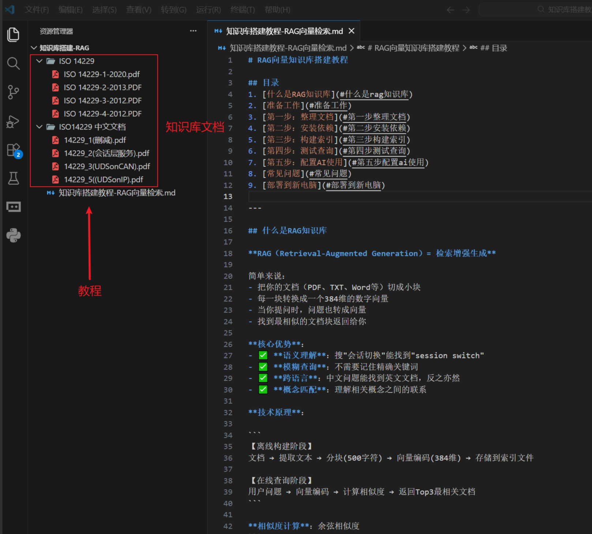Collapse the ISO14229 中文文档 folder chevron

pyautogui.click(x=40, y=127)
